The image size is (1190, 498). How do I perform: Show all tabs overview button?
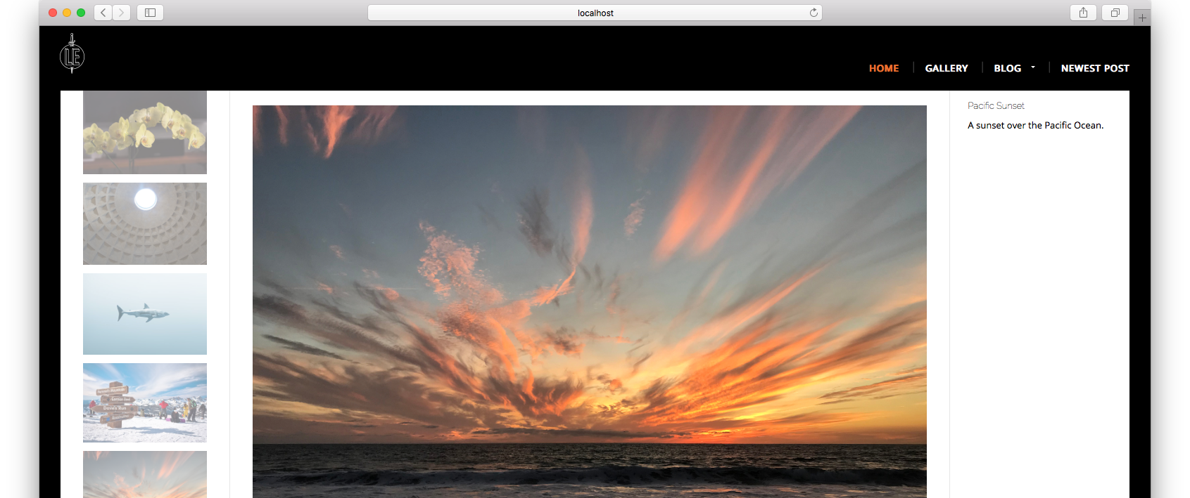1115,13
